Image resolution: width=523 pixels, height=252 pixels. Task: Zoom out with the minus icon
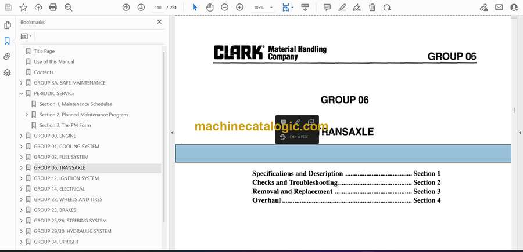tap(225, 8)
